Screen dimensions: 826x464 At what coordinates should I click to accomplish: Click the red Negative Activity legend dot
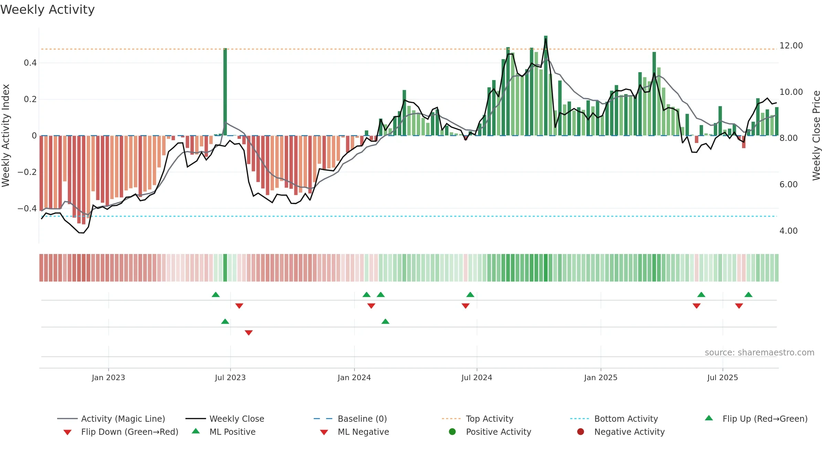coord(581,432)
